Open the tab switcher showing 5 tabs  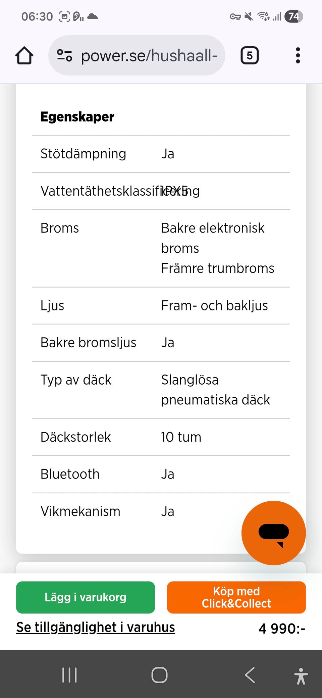pos(250,55)
